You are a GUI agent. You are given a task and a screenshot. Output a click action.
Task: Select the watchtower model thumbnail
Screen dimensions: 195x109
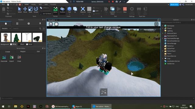(x=6, y=37)
